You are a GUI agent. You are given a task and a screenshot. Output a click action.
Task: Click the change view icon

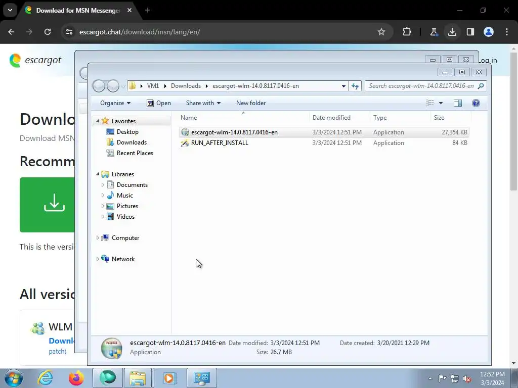(x=430, y=103)
